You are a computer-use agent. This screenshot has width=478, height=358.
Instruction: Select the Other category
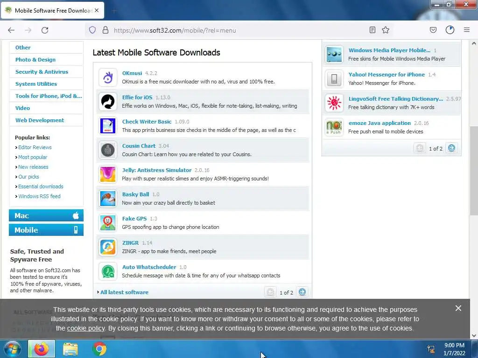(23, 48)
